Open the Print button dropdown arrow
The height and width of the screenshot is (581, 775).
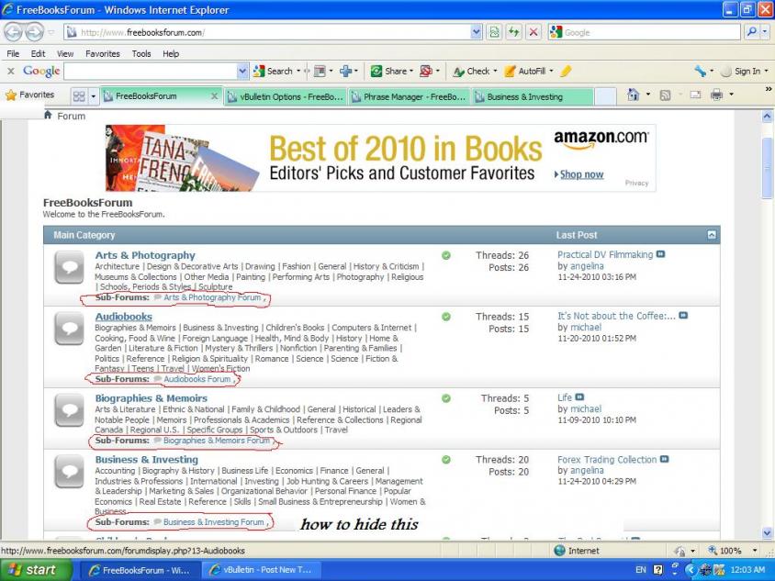731,95
